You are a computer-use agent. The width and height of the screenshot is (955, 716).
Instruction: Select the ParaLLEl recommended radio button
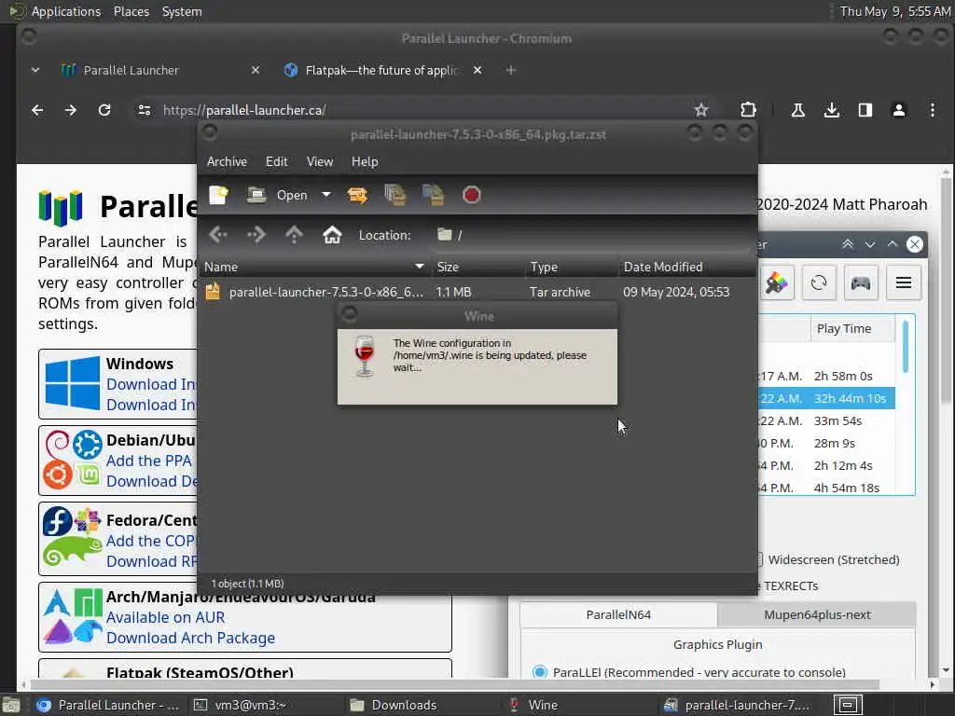(x=540, y=672)
